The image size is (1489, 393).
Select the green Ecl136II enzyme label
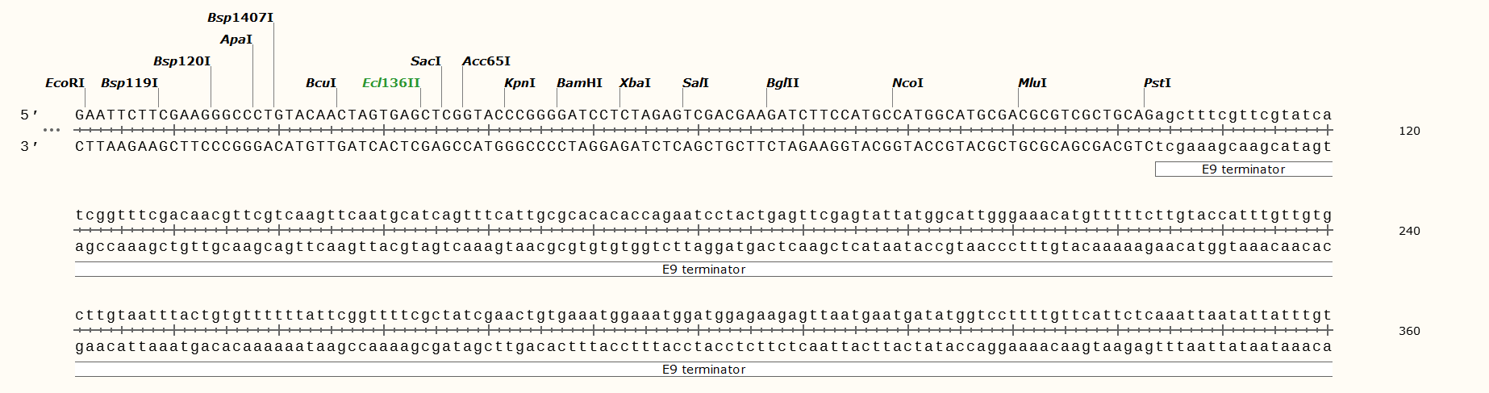[391, 83]
